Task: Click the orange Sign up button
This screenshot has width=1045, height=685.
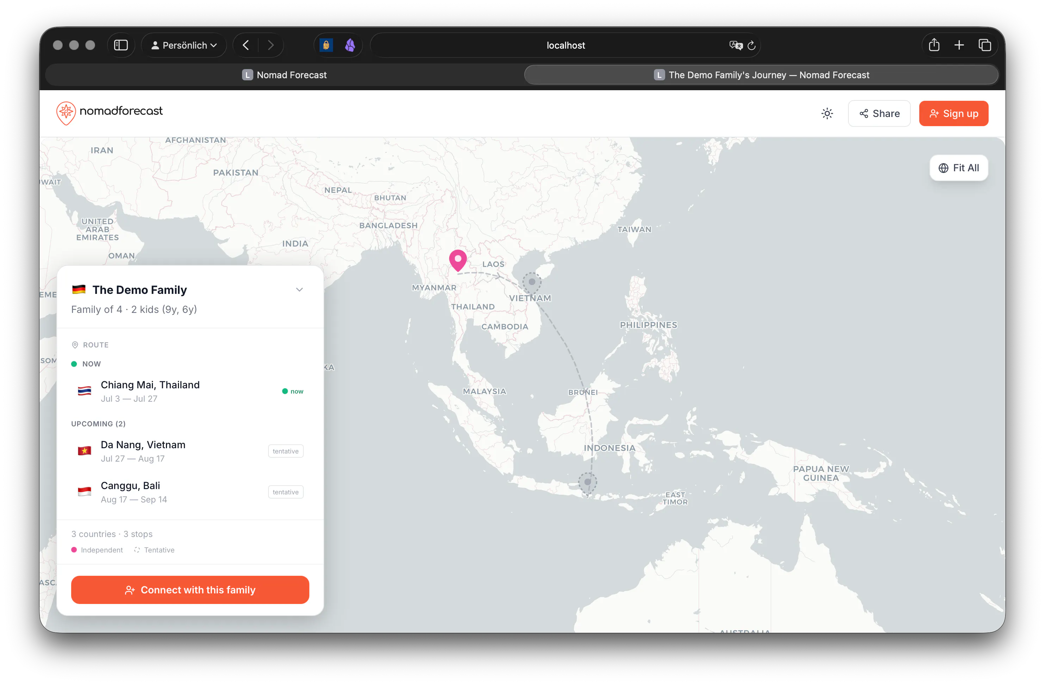Action: (x=954, y=114)
